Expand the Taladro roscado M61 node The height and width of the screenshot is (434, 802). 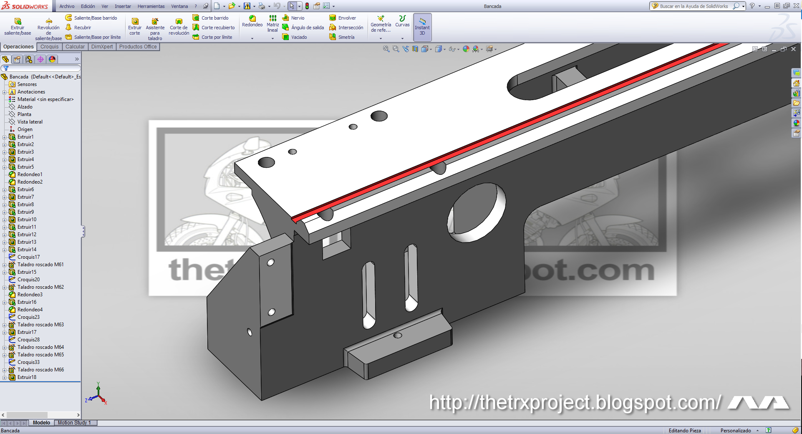pyautogui.click(x=5, y=265)
